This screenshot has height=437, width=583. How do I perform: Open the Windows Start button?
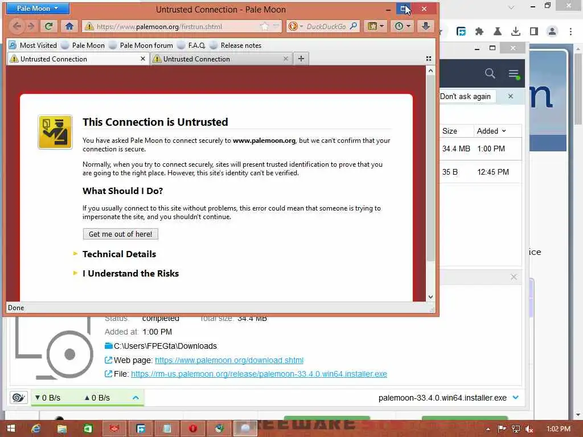(11, 428)
